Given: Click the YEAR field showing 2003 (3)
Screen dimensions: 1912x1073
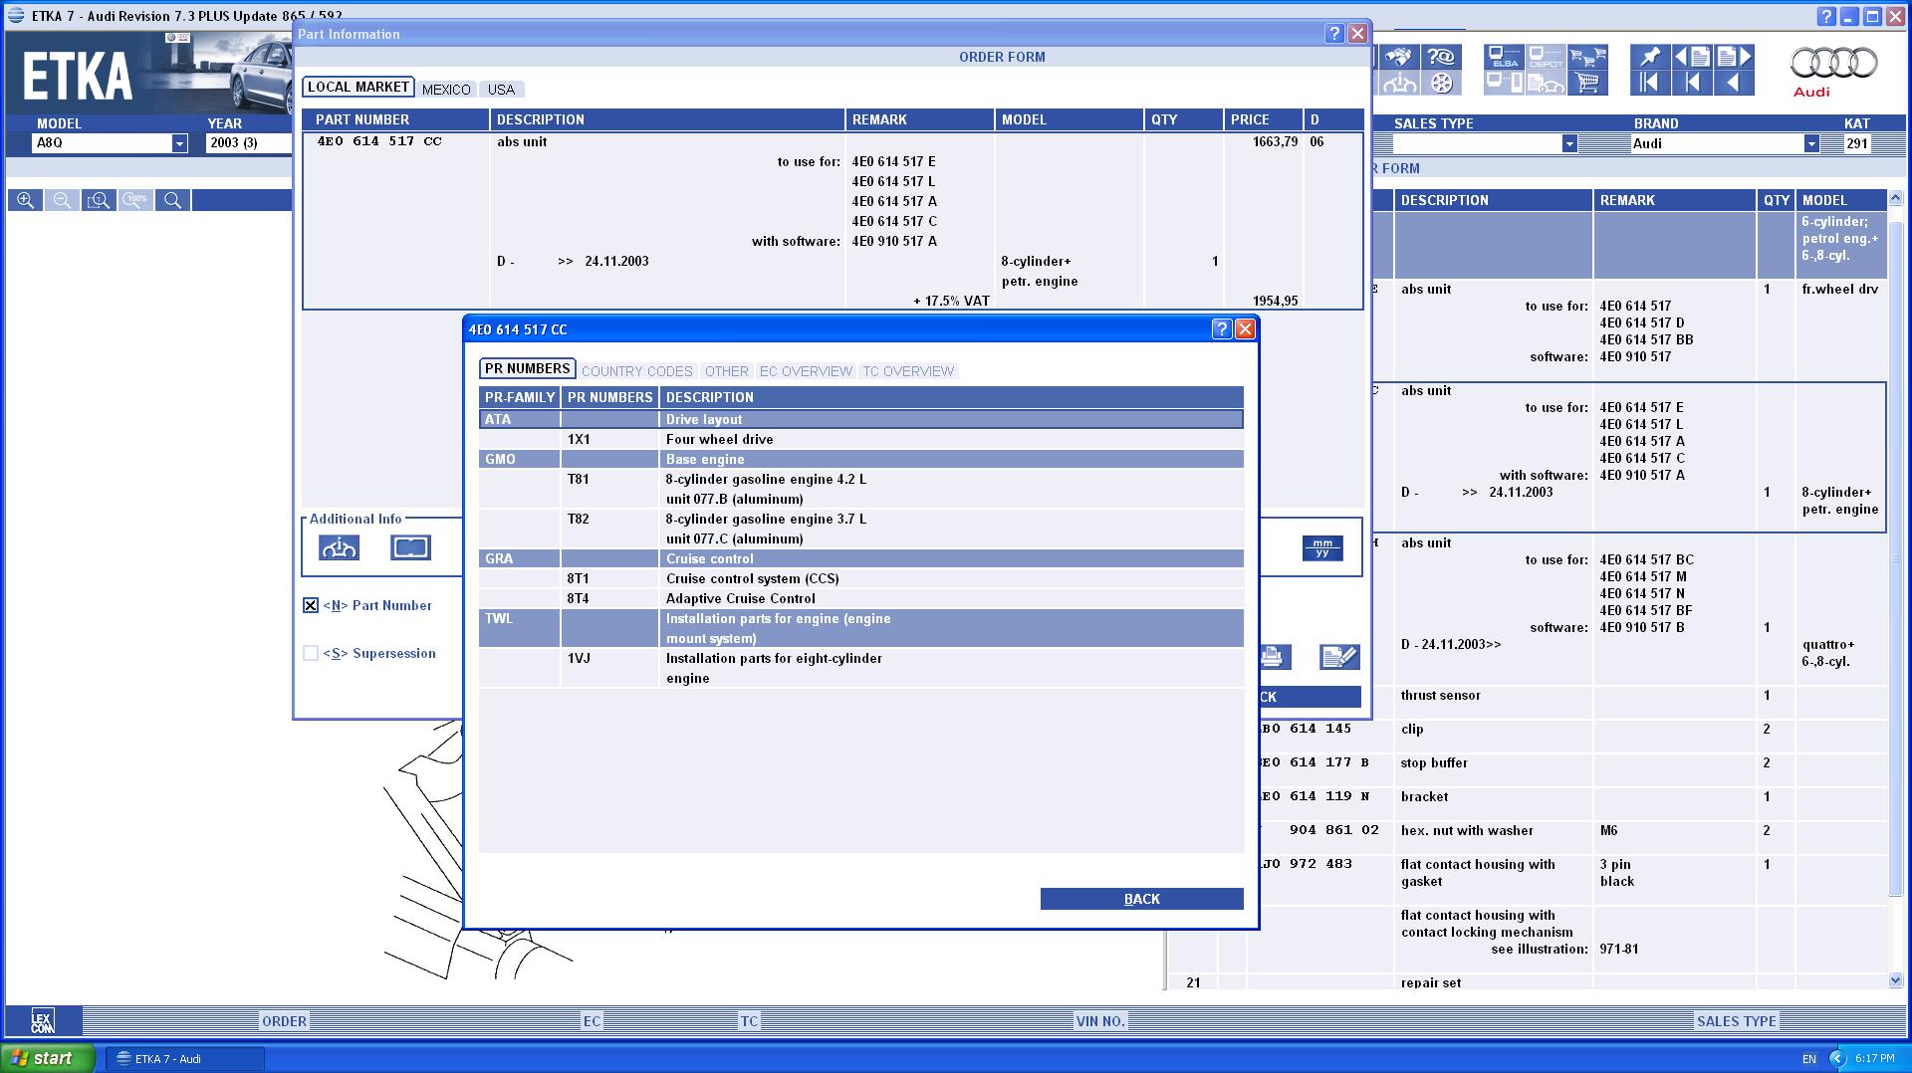Looking at the screenshot, I should 247,143.
